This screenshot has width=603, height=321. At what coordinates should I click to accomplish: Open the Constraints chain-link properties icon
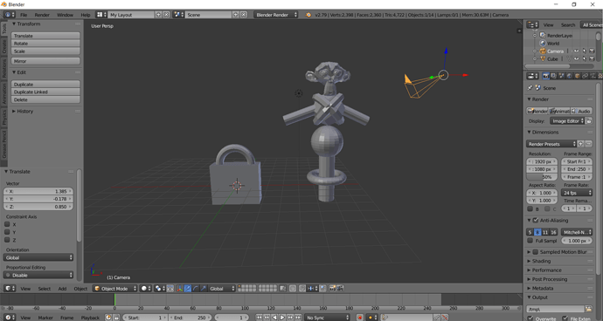pos(586,76)
